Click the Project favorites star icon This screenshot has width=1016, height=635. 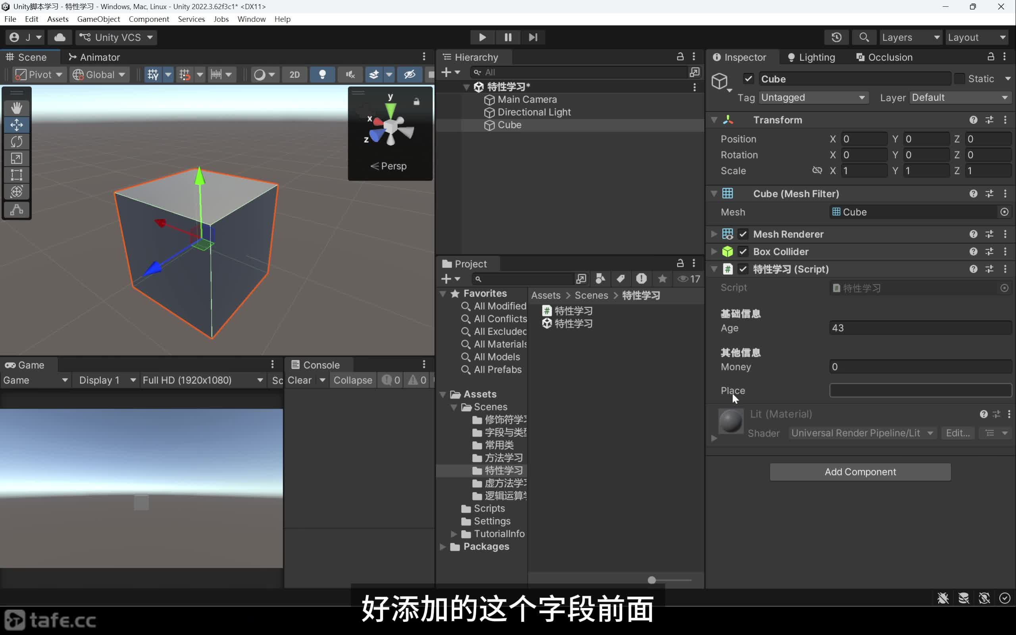[x=662, y=279]
